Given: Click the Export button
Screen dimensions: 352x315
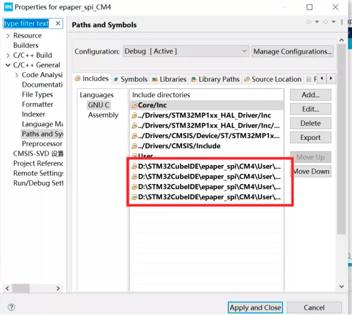Looking at the screenshot, I should (x=311, y=138).
